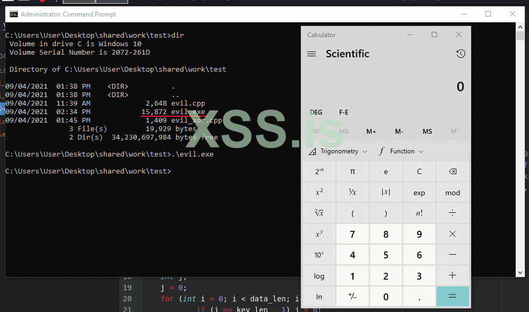The width and height of the screenshot is (529, 312).
Task: Click digit 9 on the keypad
Action: point(419,234)
